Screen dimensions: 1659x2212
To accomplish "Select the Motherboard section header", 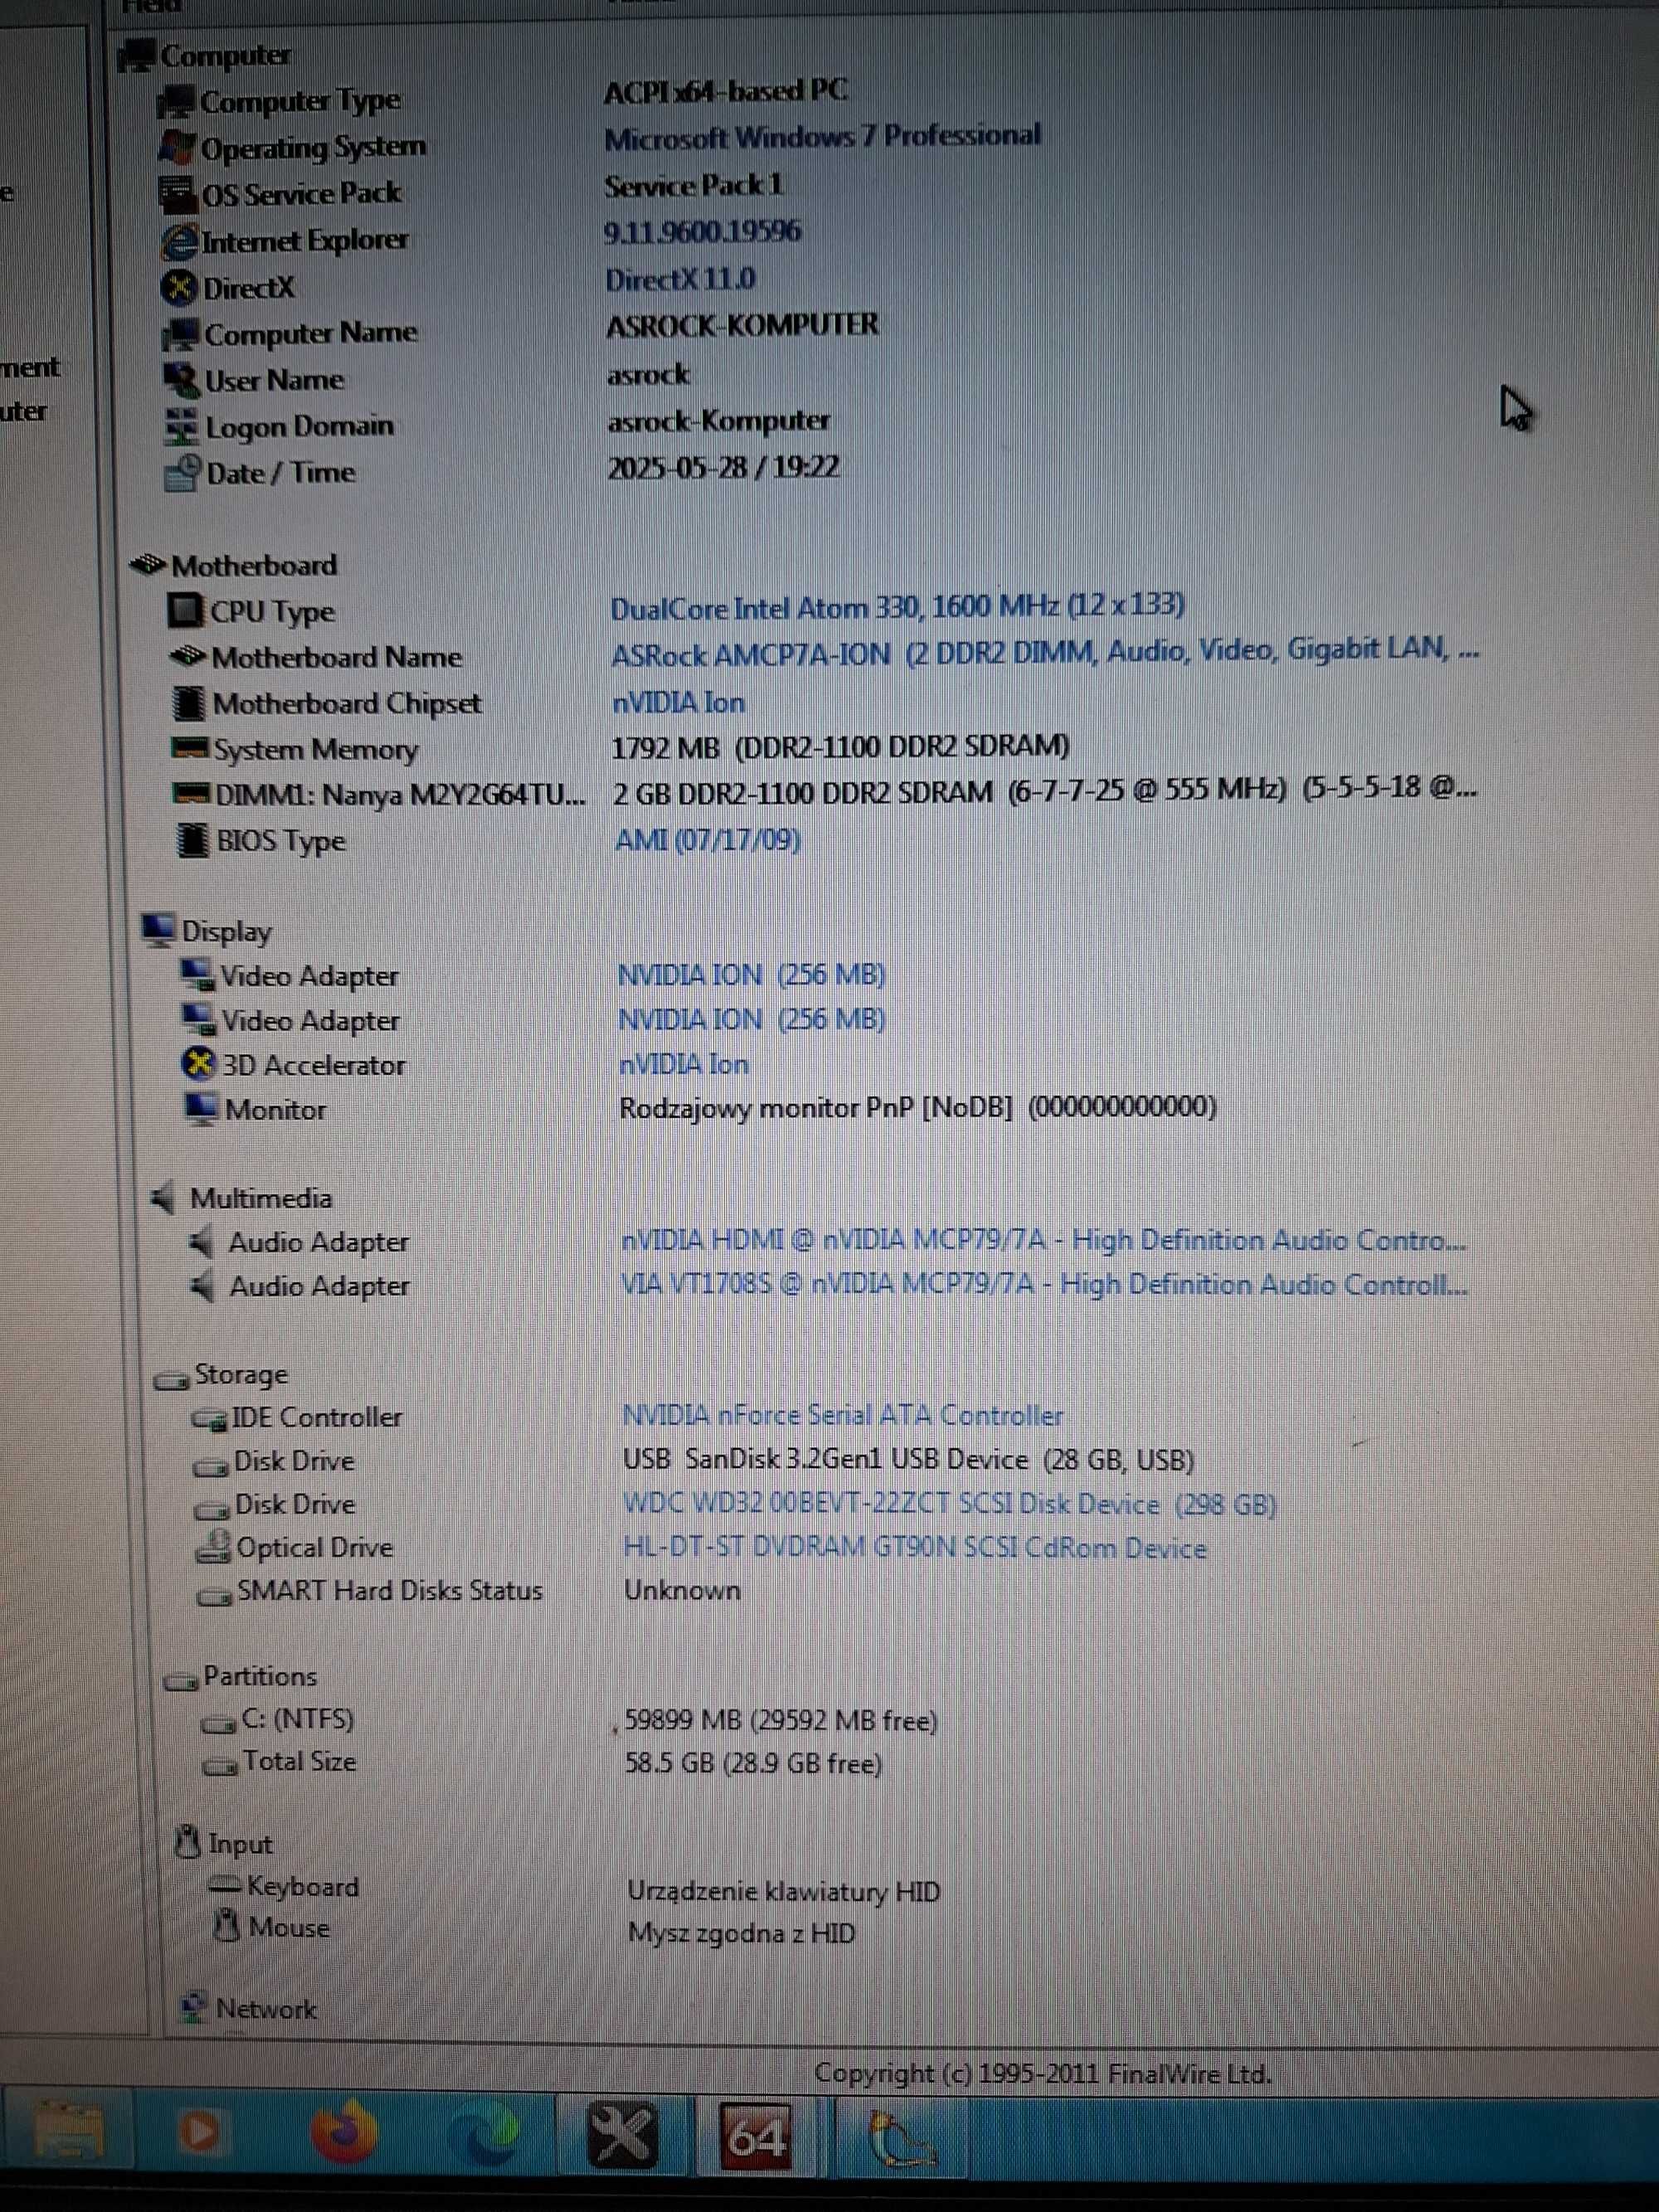I will (x=254, y=565).
